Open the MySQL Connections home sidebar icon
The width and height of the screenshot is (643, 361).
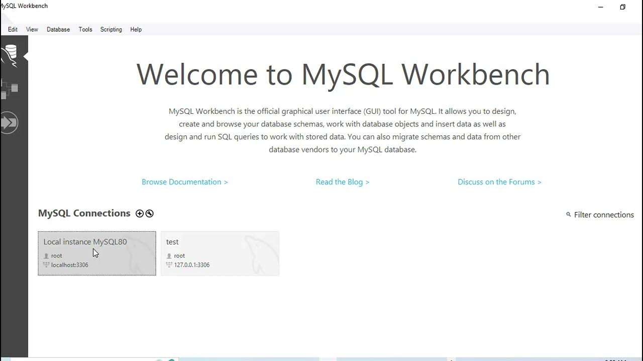[10, 55]
